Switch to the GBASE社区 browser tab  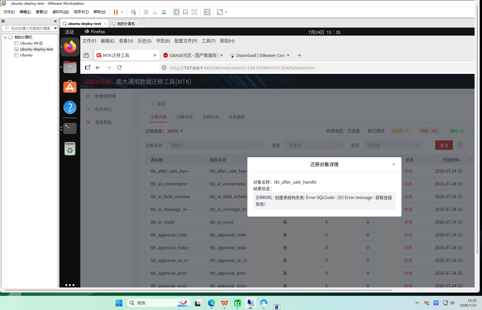(193, 55)
